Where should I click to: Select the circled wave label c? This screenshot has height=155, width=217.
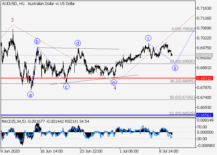click(x=66, y=86)
